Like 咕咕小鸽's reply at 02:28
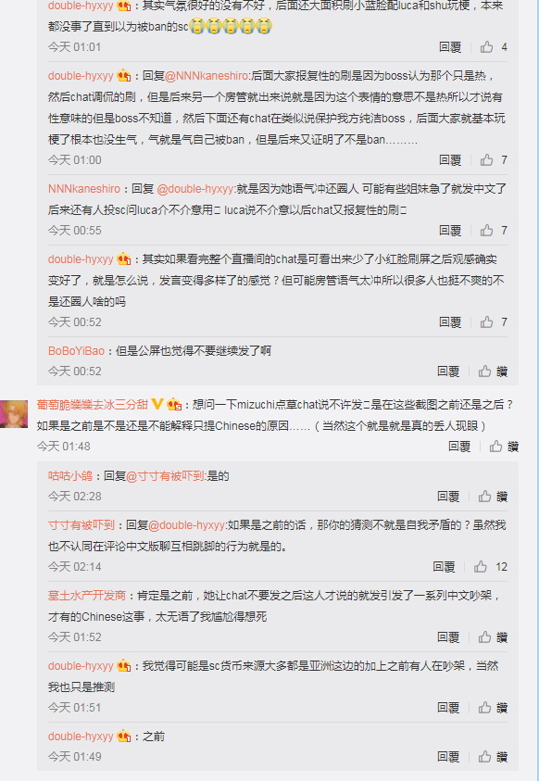This screenshot has height=781, width=539. (x=493, y=497)
